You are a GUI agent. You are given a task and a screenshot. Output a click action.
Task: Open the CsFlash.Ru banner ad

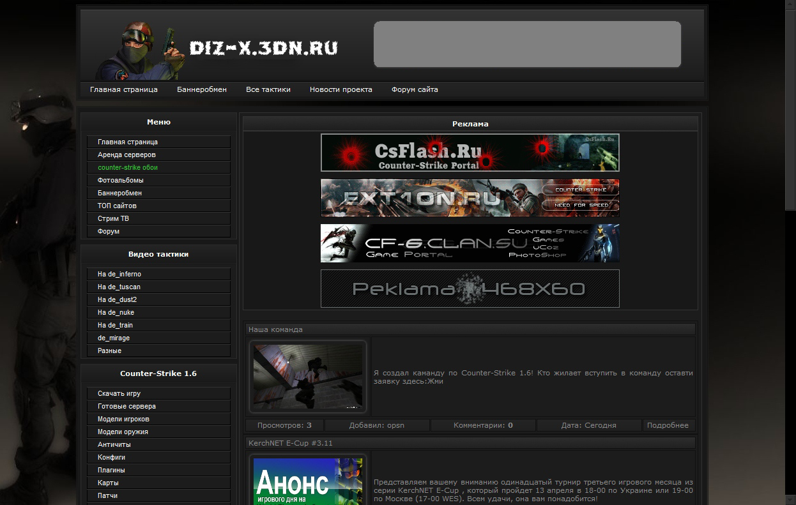pyautogui.click(x=470, y=153)
